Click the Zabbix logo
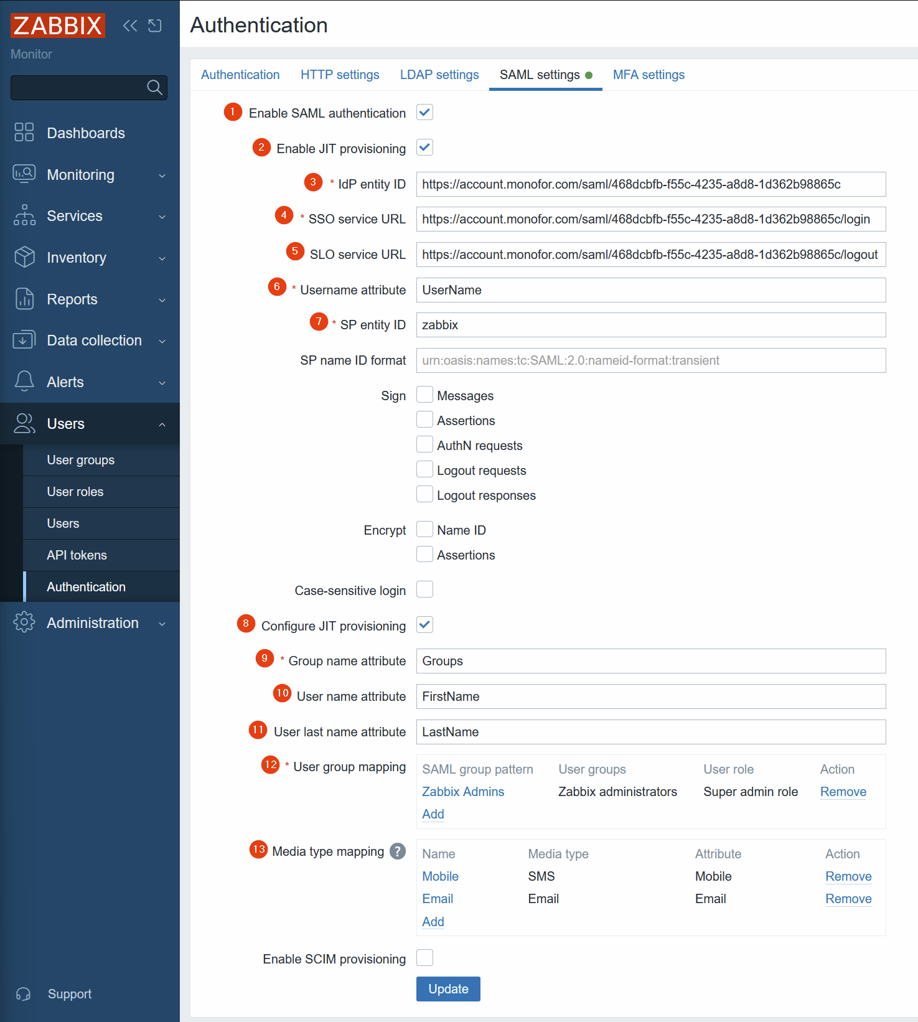 click(58, 26)
